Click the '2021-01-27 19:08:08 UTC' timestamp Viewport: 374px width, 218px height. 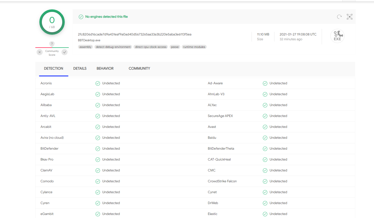click(298, 34)
